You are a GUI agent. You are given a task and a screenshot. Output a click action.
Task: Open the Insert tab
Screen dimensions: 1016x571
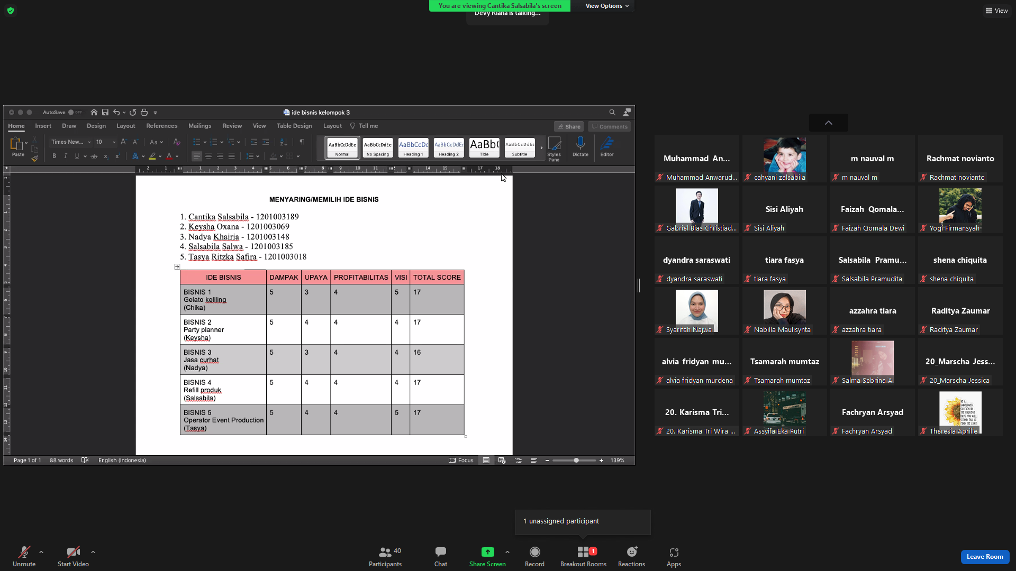click(43, 126)
